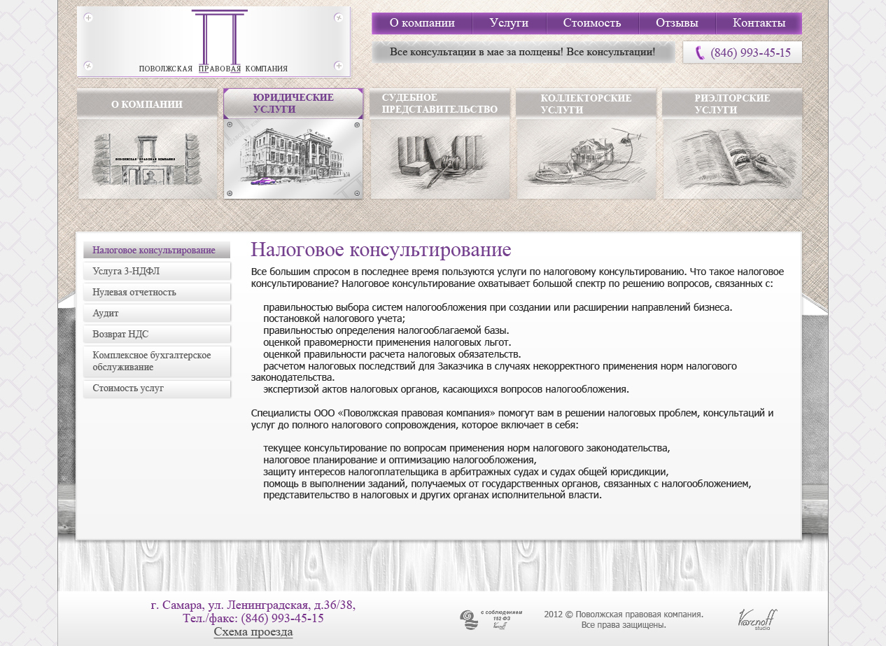Open Возврат НДС sidebar link
Screen dimensions: 886x646
coord(157,334)
